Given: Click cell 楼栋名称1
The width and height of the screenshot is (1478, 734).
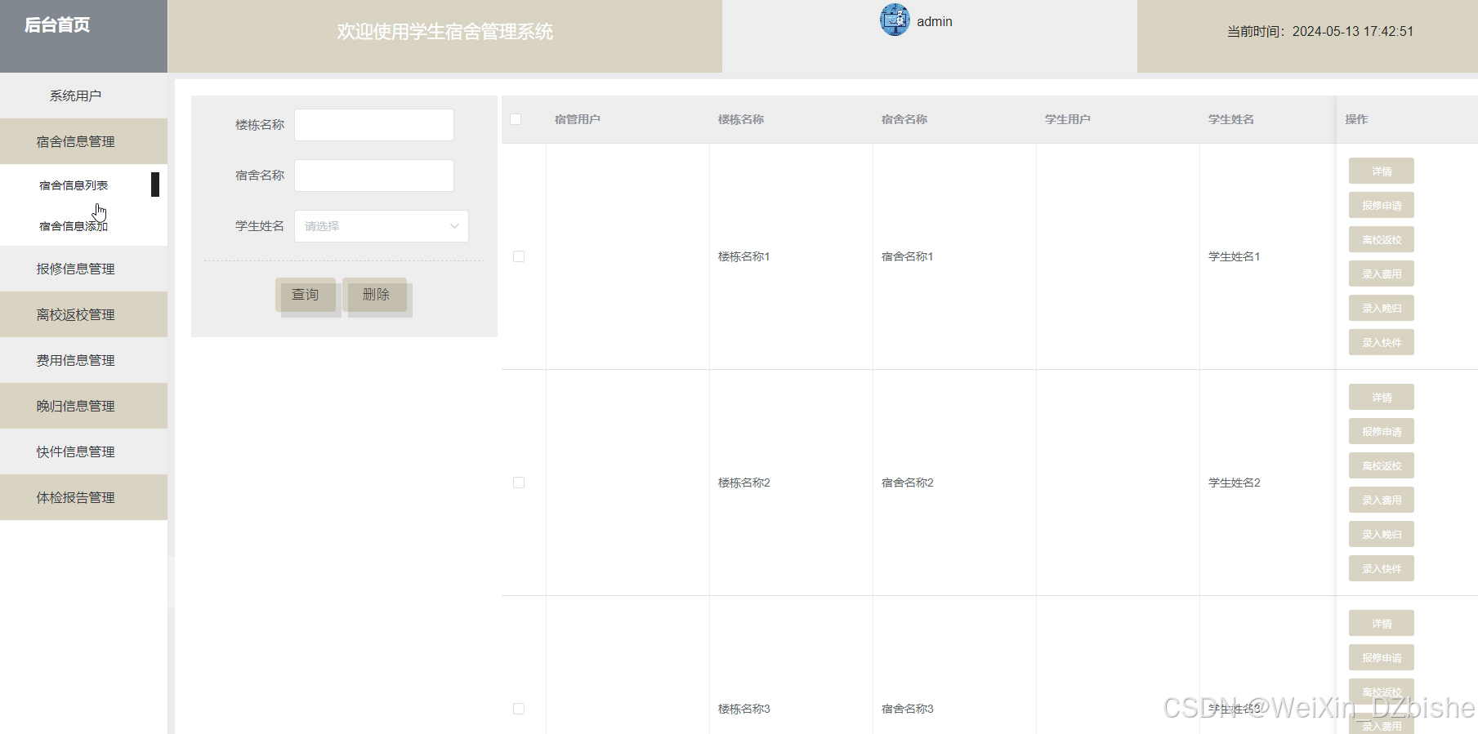Looking at the screenshot, I should coord(744,256).
